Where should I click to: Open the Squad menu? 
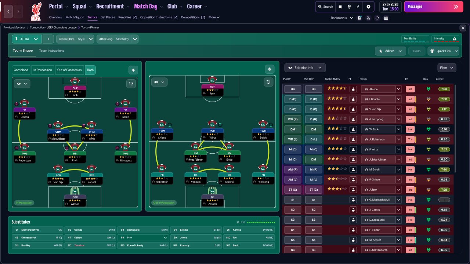(x=82, y=6)
